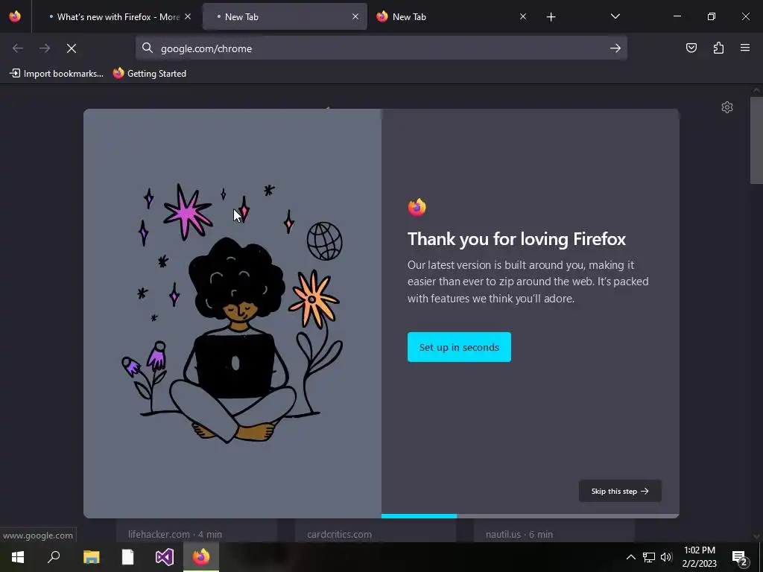The width and height of the screenshot is (763, 572).
Task: Open the Extensions puzzle icon
Action: coord(718,48)
